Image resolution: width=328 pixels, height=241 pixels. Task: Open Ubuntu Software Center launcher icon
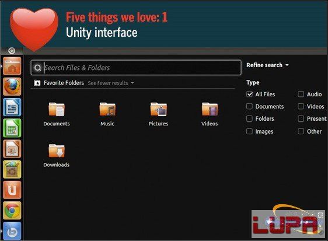click(12, 169)
